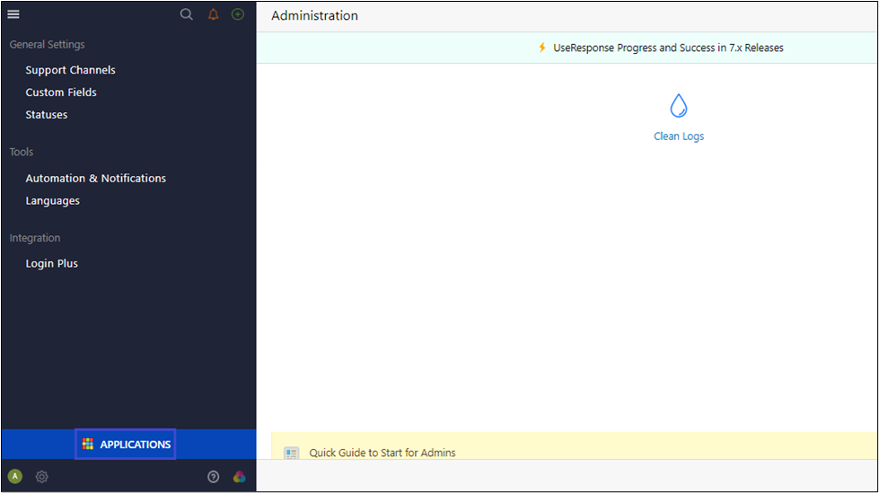
Task: Open Automation & Notifications
Action: click(x=95, y=179)
